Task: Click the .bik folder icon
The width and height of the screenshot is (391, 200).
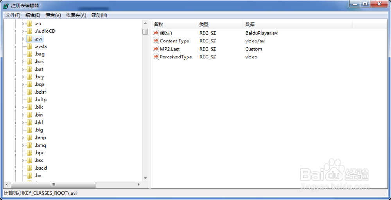Action: tap(30, 107)
